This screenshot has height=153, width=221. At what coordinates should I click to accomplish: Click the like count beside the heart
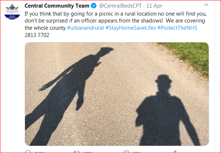[137, 152]
